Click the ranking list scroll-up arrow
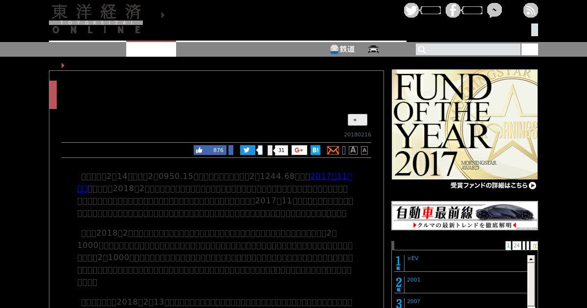The height and width of the screenshot is (308, 587). tap(531, 259)
